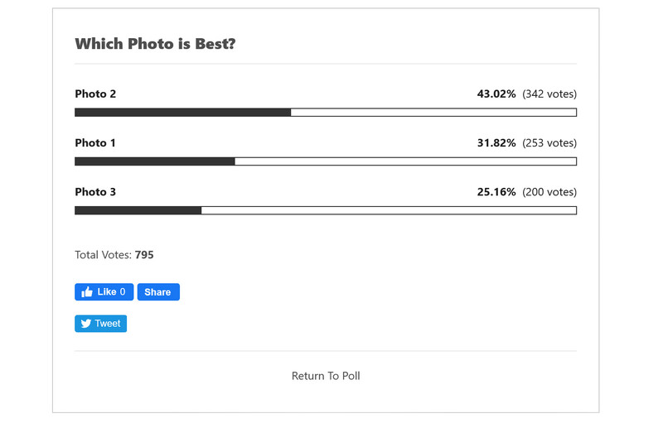Select the Photo 2 label
This screenshot has width=663, height=423.
[x=95, y=94]
